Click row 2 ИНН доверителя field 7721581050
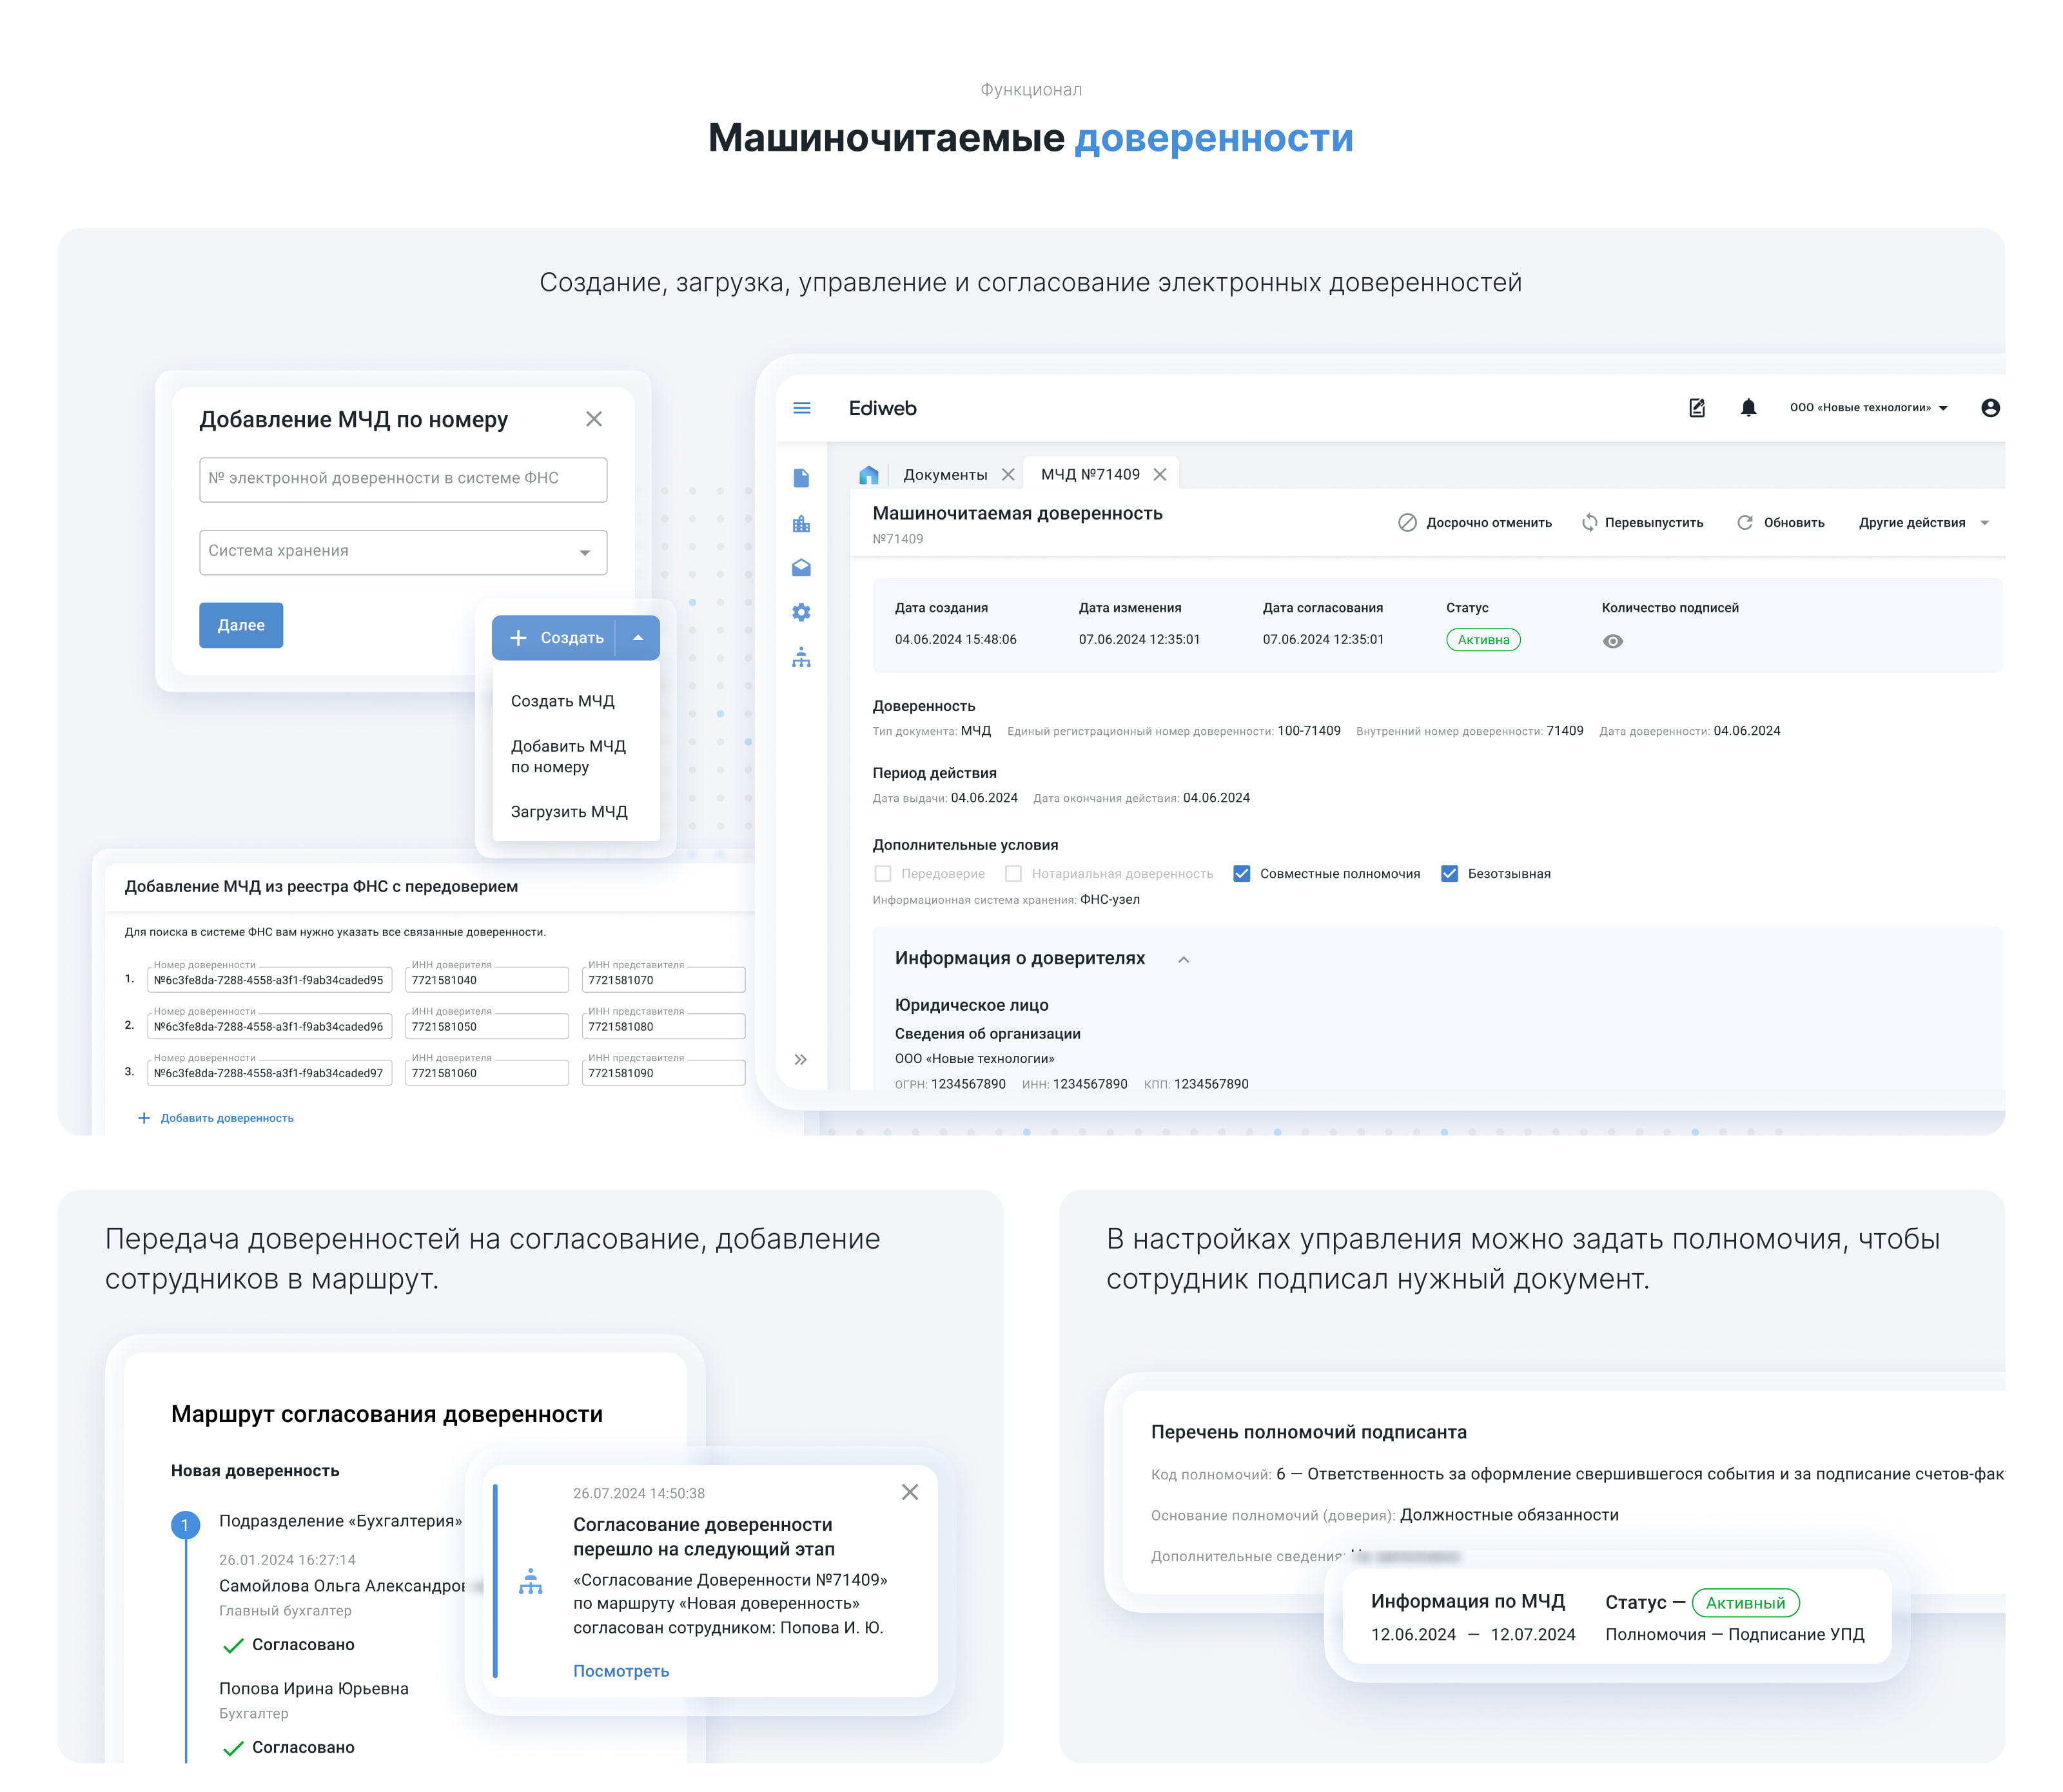Viewport: 2063px width, 1792px height. point(487,1026)
